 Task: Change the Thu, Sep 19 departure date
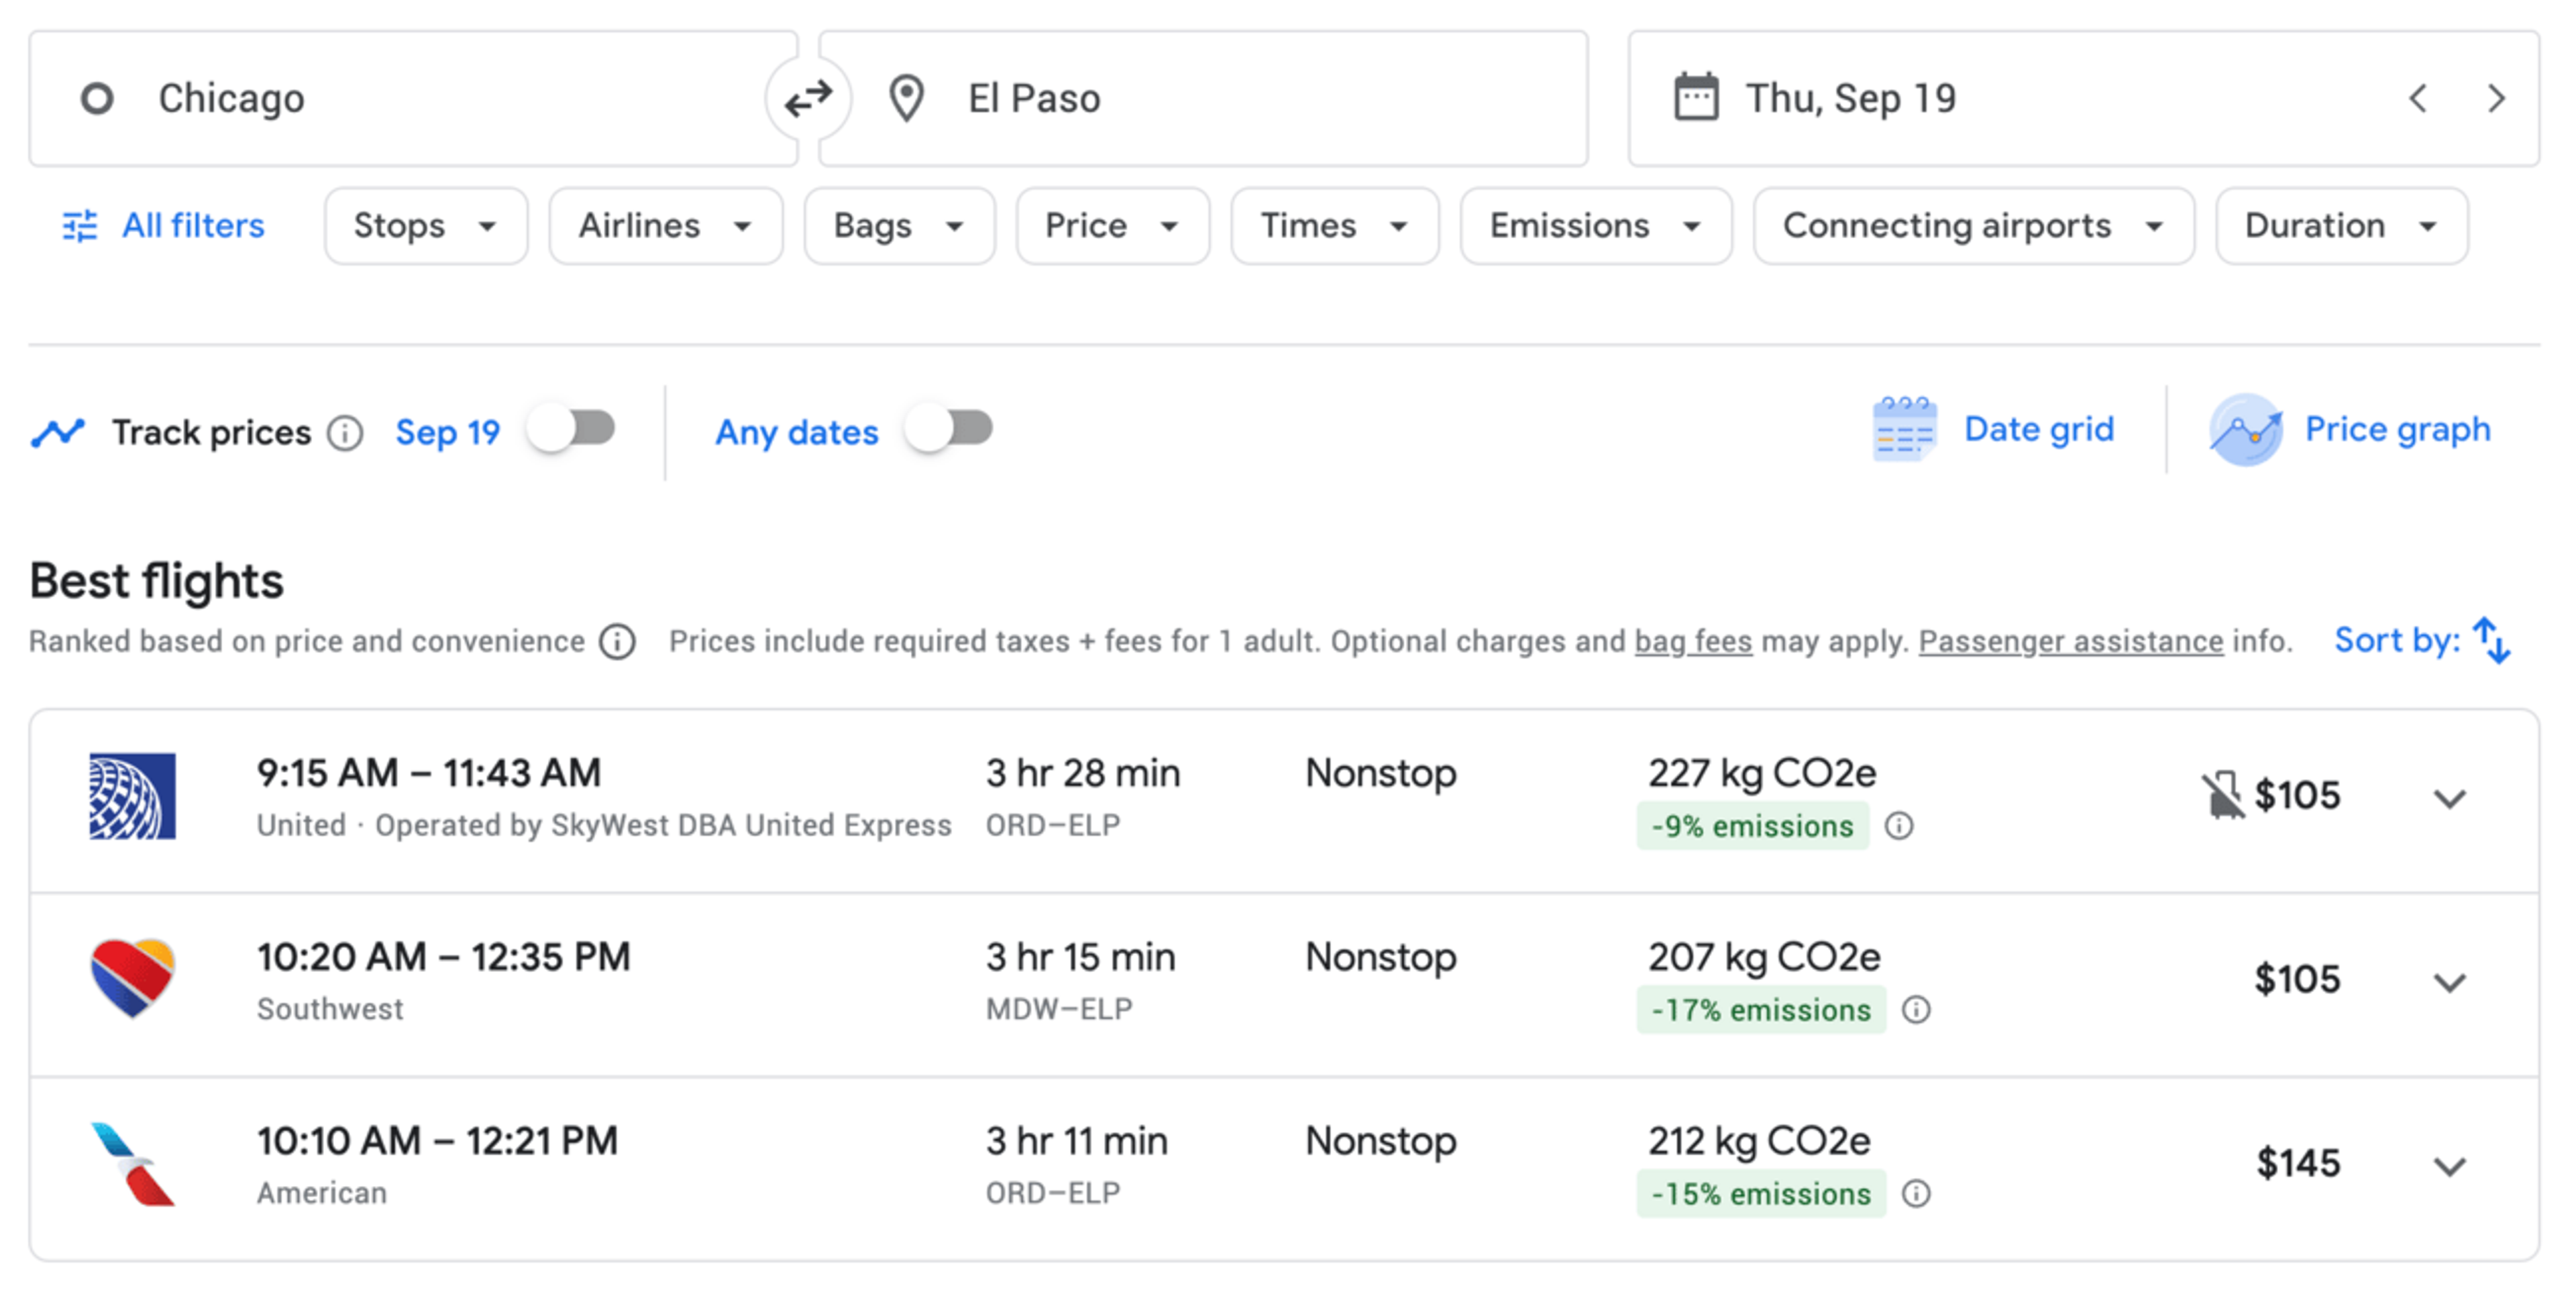point(2084,99)
